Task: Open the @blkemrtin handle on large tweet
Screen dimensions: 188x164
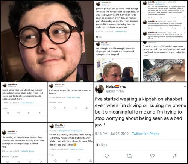Action: pyautogui.click(x=115, y=91)
